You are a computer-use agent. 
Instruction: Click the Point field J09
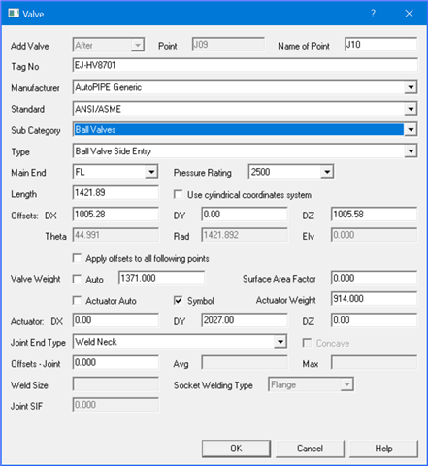[x=228, y=45]
